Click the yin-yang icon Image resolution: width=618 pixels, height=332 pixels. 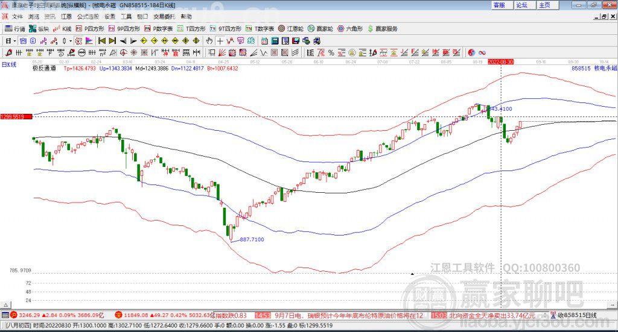pyautogui.click(x=471, y=52)
